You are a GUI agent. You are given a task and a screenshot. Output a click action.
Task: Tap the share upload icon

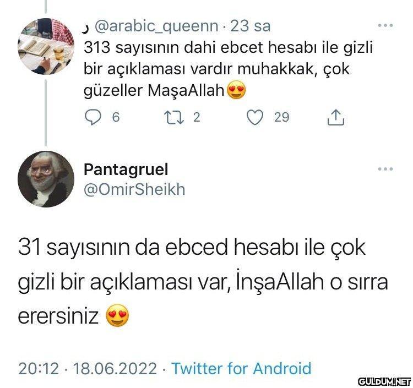point(336,117)
